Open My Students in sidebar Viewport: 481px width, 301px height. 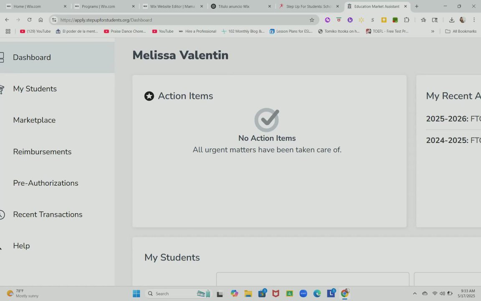click(x=35, y=89)
